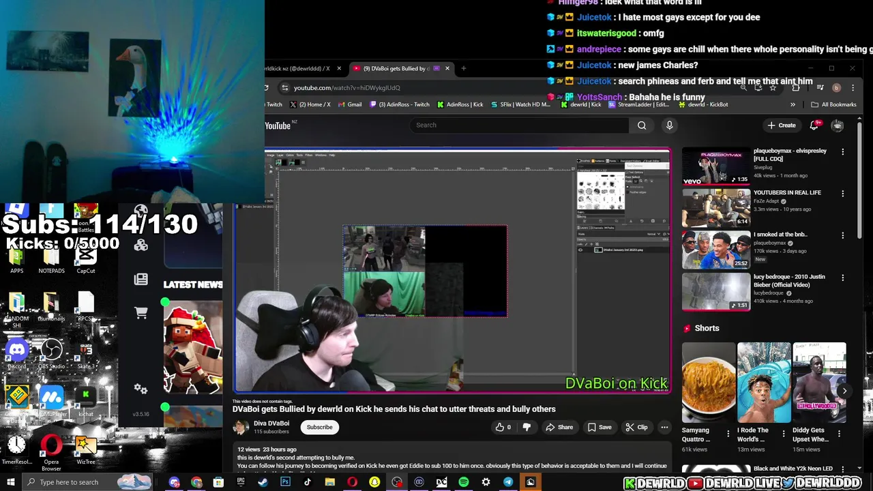873x491 pixels.
Task: Open Snapchat from taskbar
Action: pyautogui.click(x=374, y=482)
